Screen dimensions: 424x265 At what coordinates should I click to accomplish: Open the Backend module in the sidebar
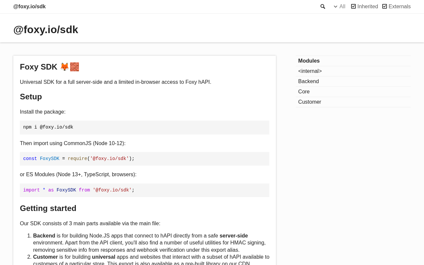pyautogui.click(x=308, y=81)
